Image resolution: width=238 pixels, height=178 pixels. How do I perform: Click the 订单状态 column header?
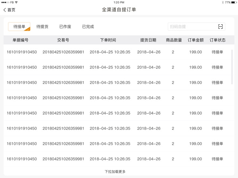click(x=217, y=40)
